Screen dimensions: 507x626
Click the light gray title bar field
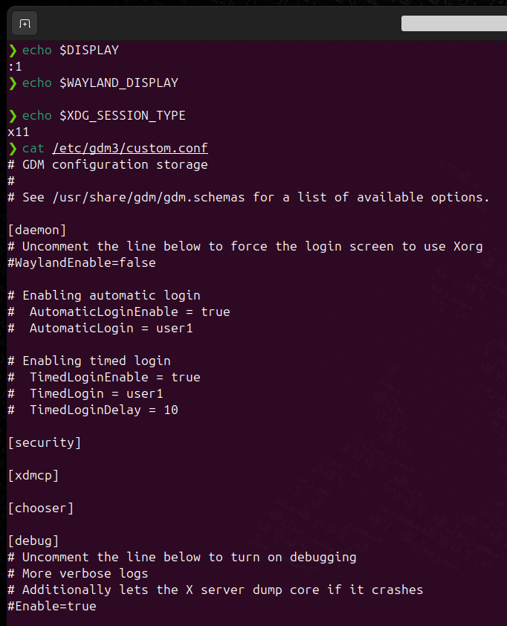click(453, 24)
